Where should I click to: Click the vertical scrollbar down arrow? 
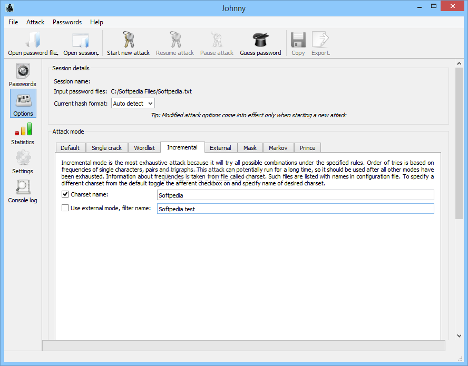point(460,336)
